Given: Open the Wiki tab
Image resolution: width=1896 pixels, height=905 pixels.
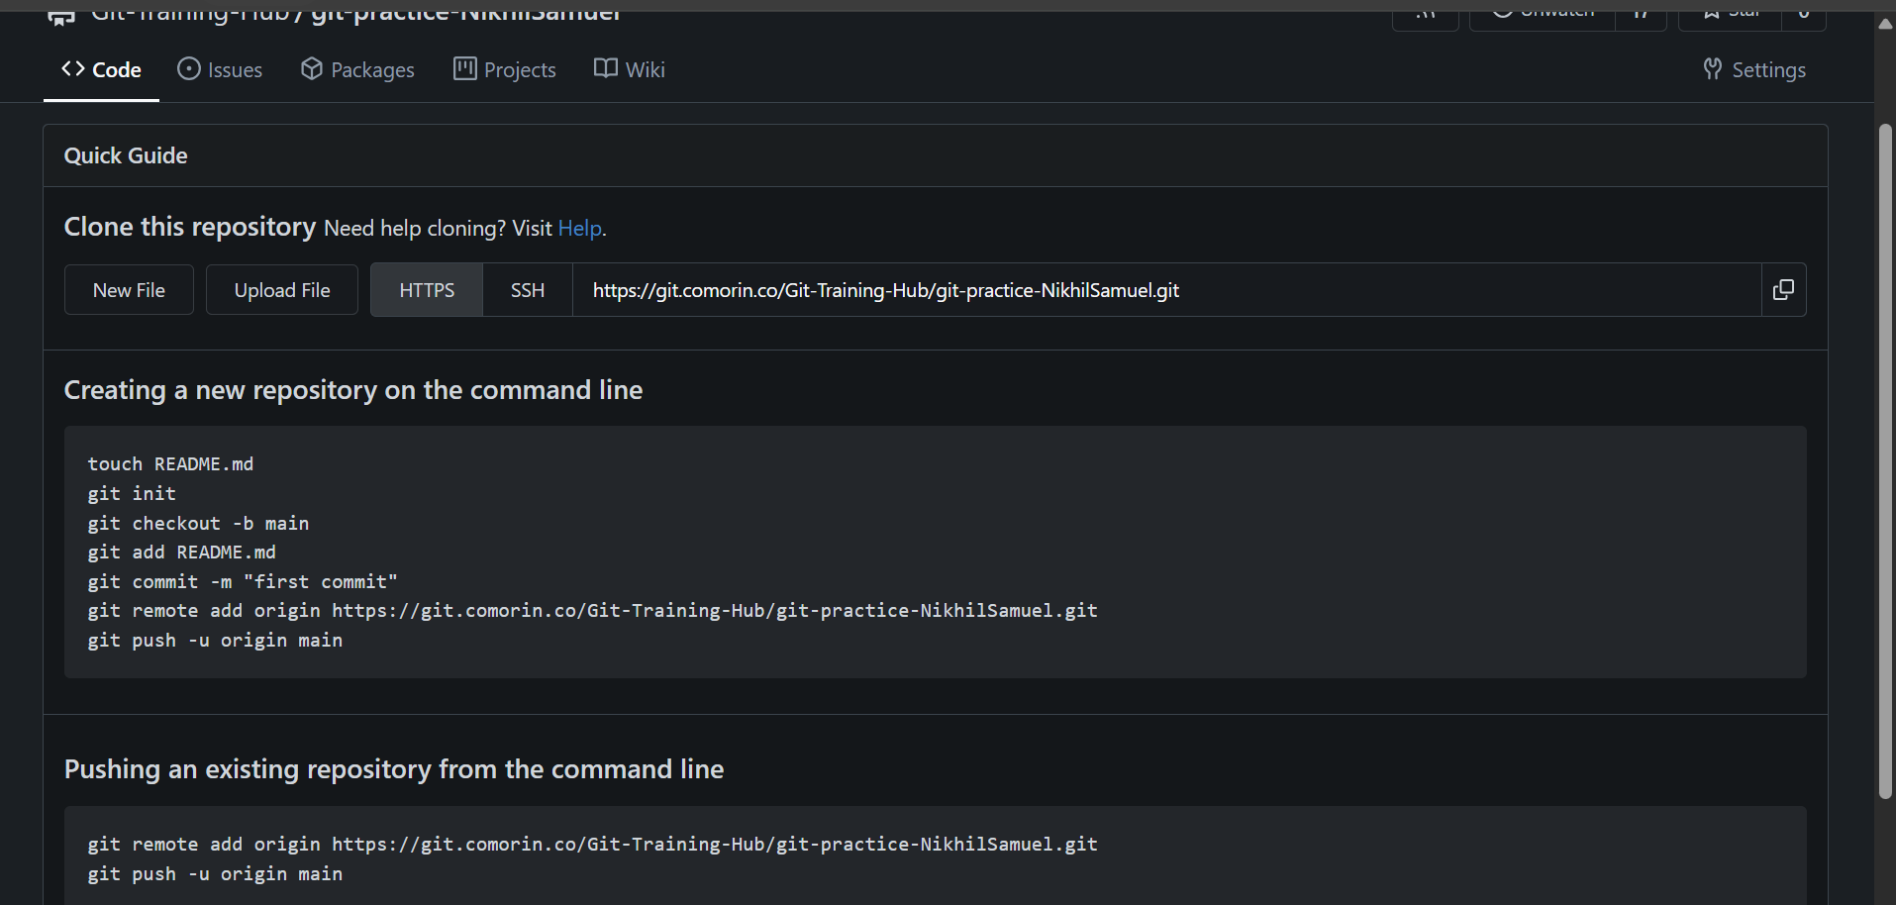Looking at the screenshot, I should [645, 70].
